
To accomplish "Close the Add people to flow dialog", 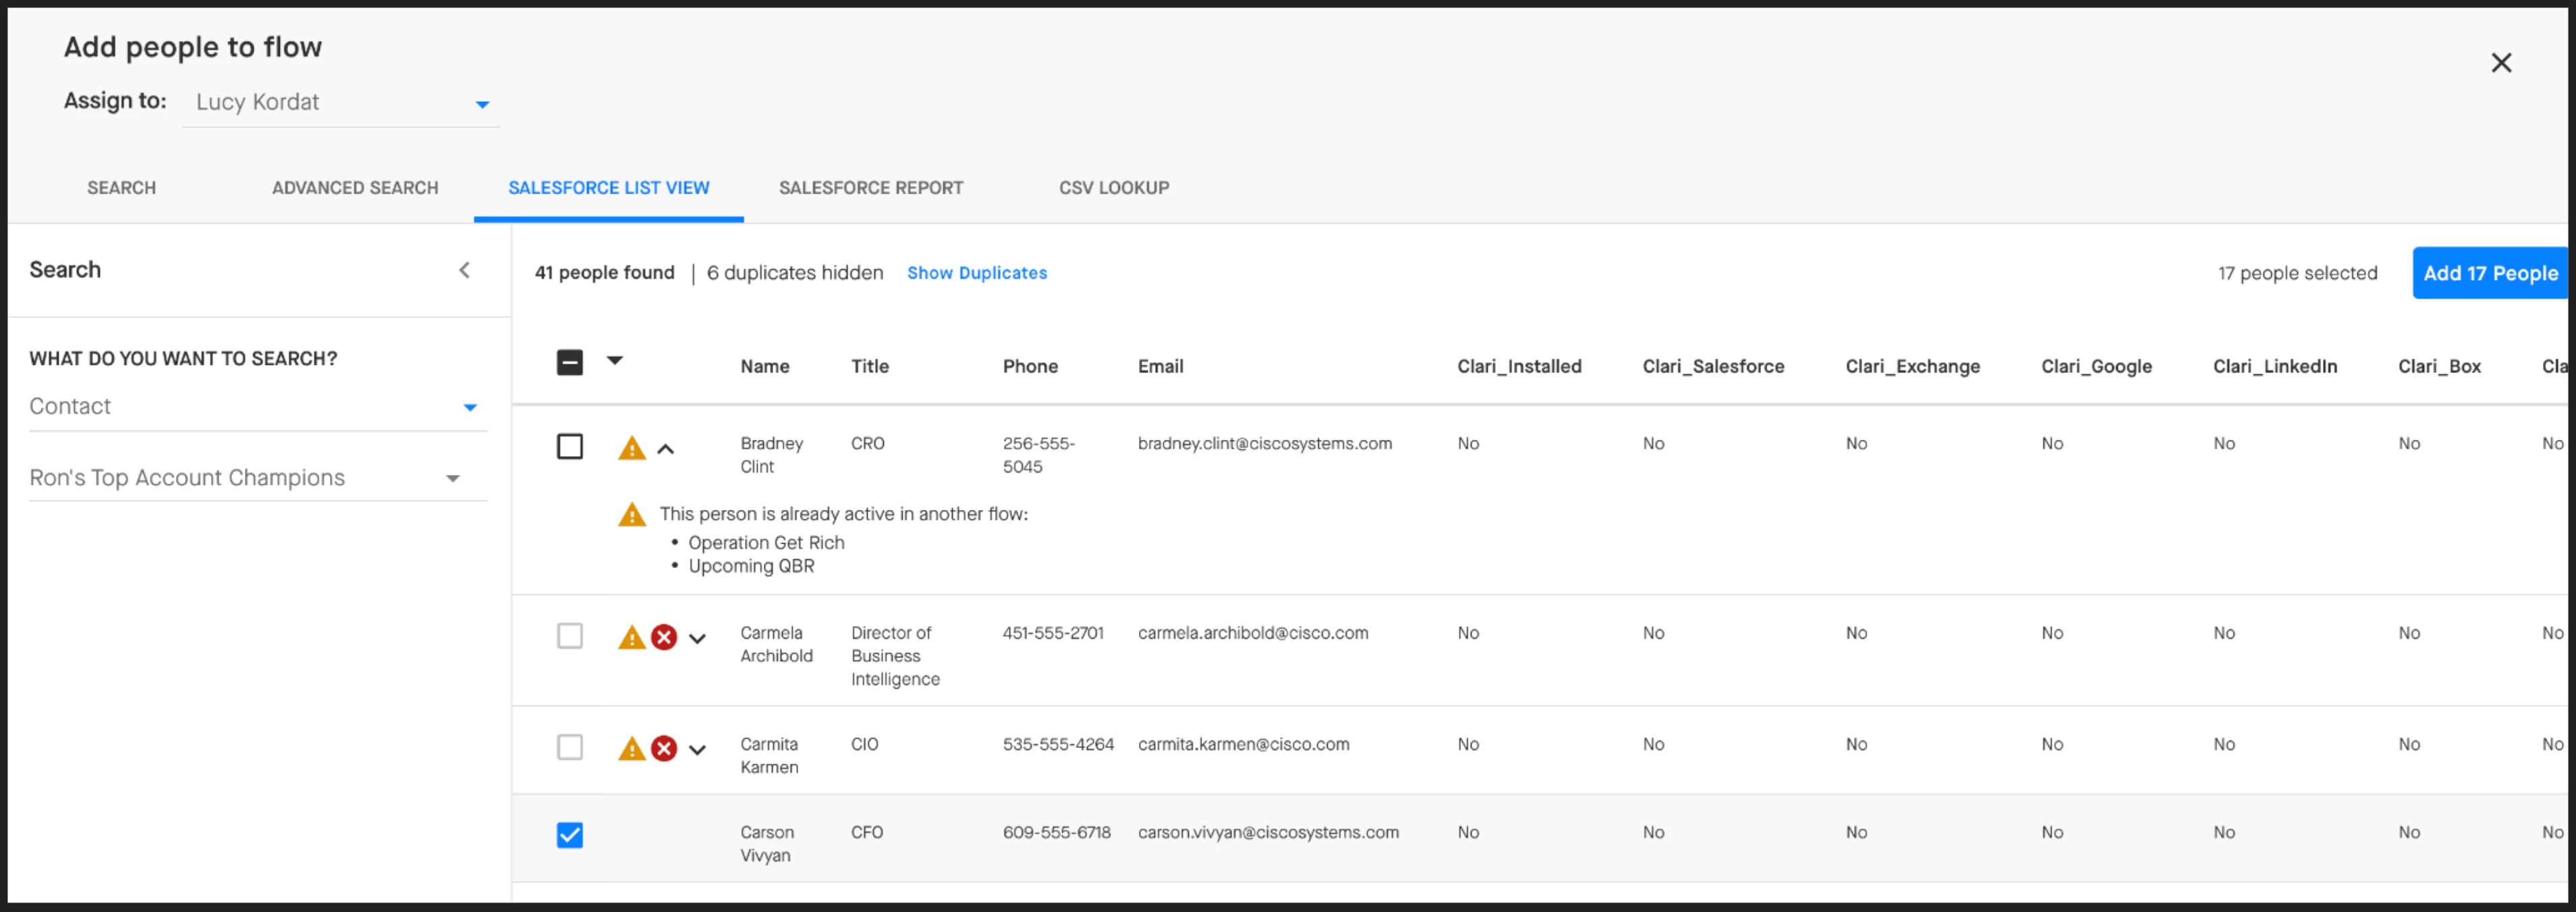I will 2500,63.
